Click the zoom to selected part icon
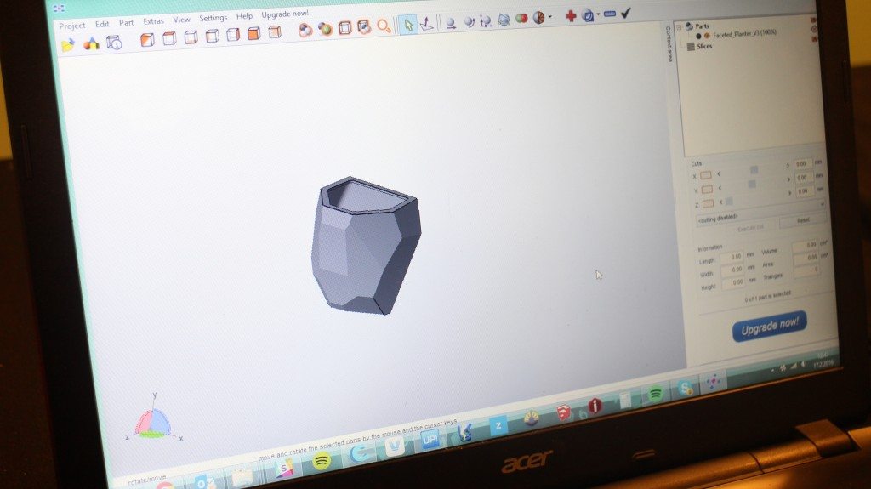The width and height of the screenshot is (871, 489). [325, 29]
